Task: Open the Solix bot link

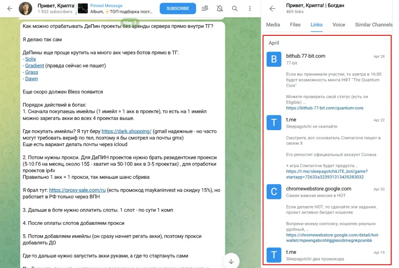Action: click(x=30, y=59)
